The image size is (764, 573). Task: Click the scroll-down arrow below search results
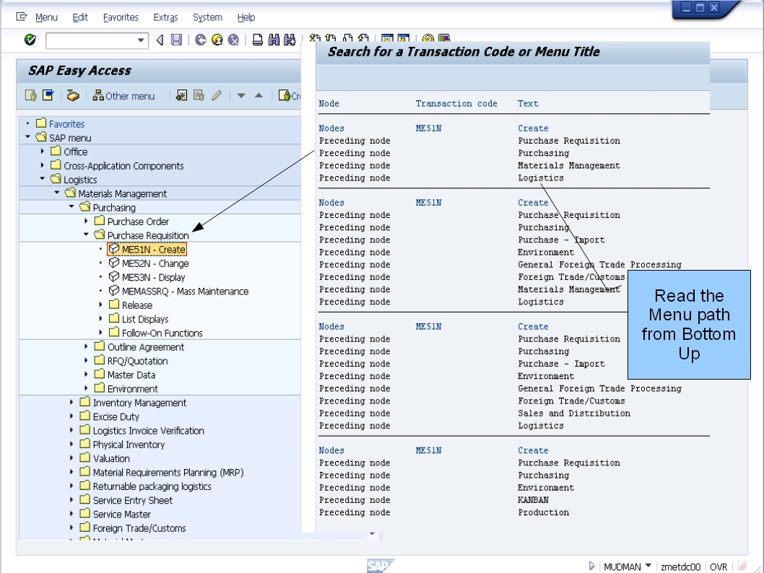coord(372,534)
